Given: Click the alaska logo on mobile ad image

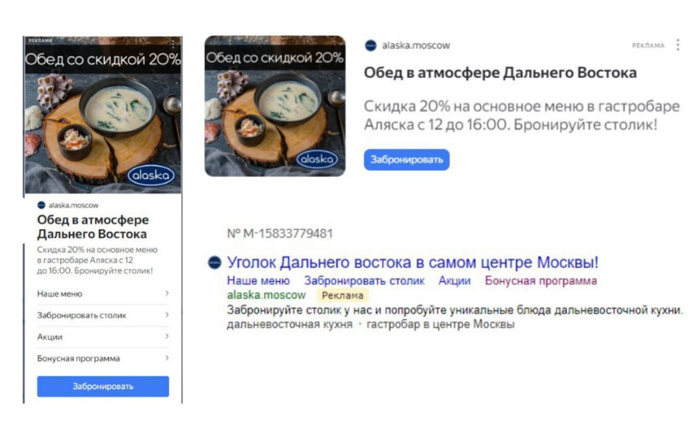Looking at the screenshot, I should tap(151, 175).
